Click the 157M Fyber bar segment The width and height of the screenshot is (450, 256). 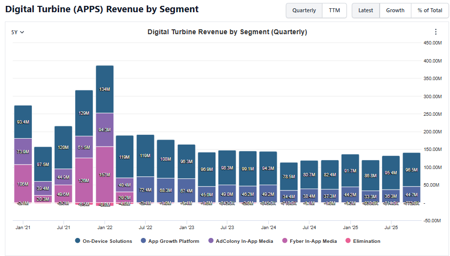(x=105, y=174)
